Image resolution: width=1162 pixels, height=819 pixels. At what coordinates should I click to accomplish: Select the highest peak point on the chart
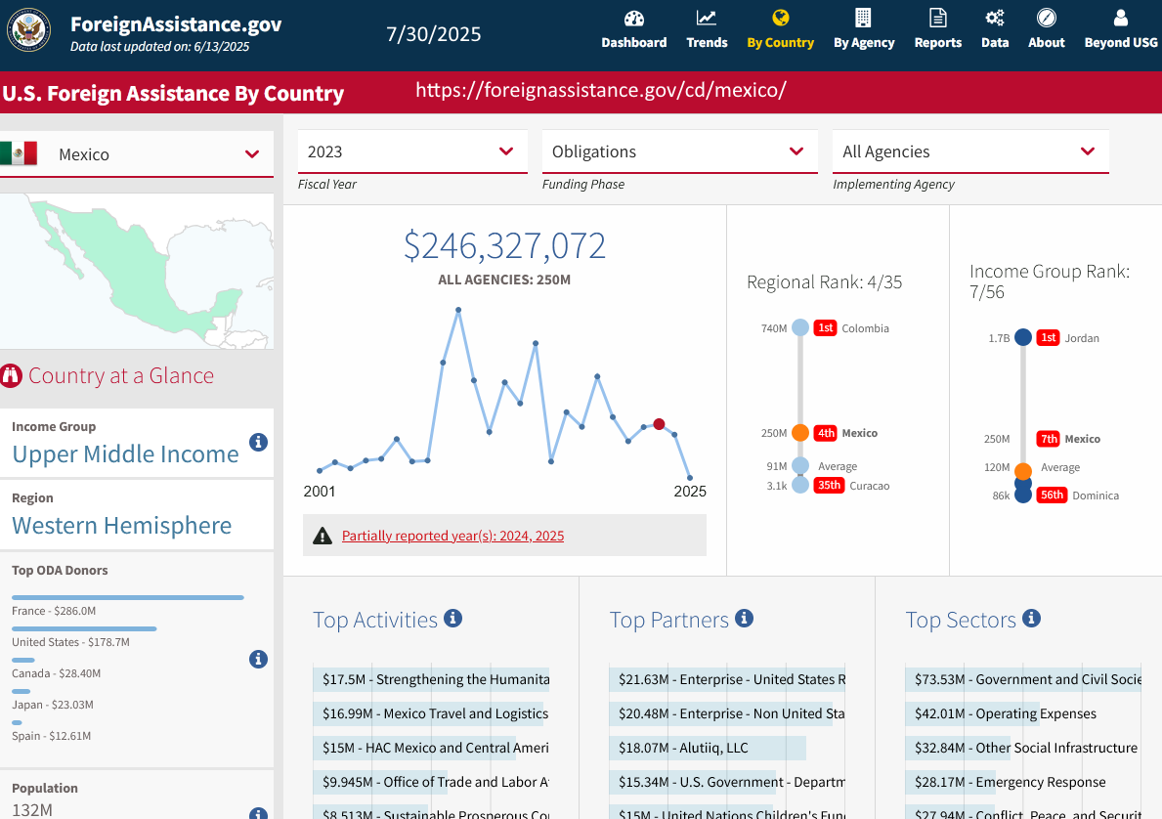coord(458,310)
